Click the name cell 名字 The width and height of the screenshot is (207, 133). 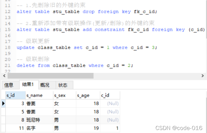[39, 128]
